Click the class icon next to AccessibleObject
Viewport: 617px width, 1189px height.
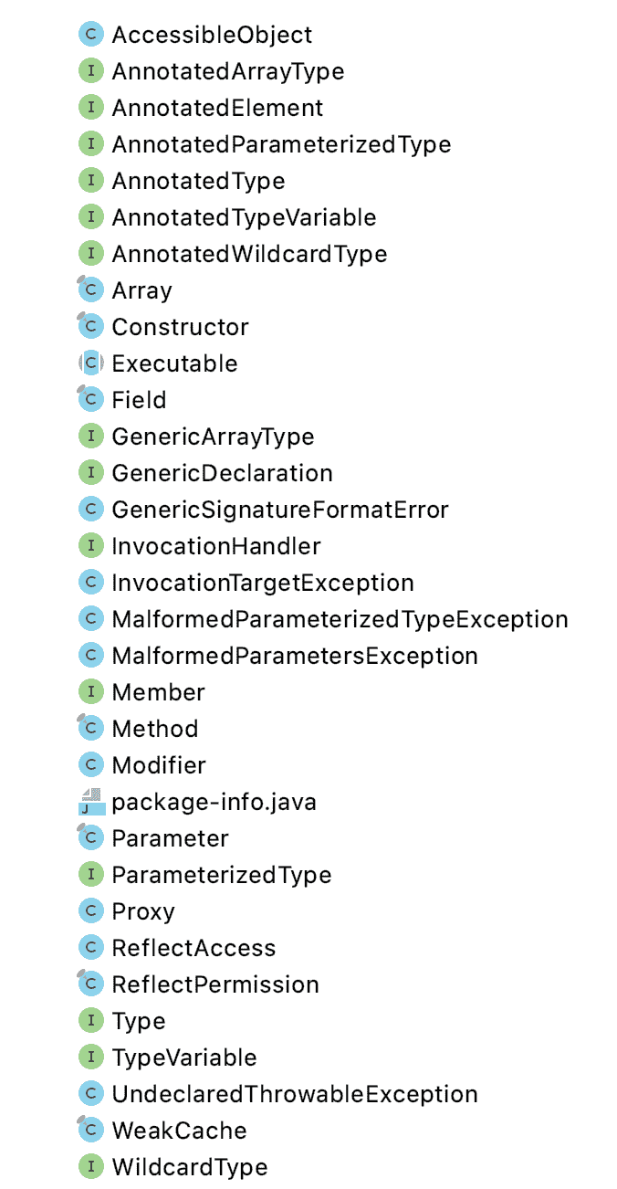pyautogui.click(x=89, y=35)
